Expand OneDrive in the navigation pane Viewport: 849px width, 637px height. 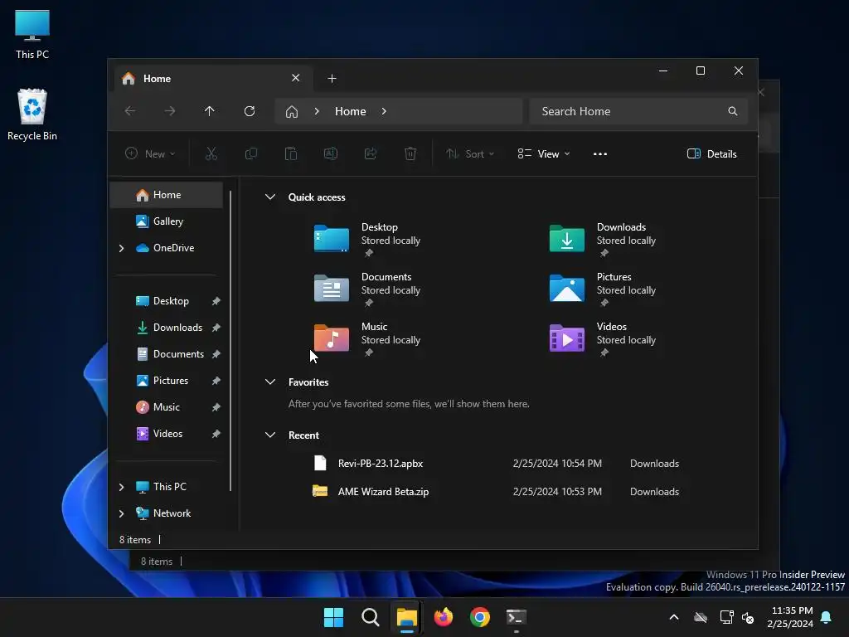[121, 248]
